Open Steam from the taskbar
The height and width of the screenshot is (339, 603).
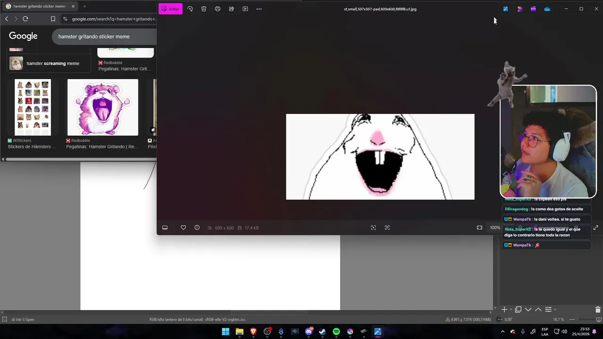(x=322, y=331)
